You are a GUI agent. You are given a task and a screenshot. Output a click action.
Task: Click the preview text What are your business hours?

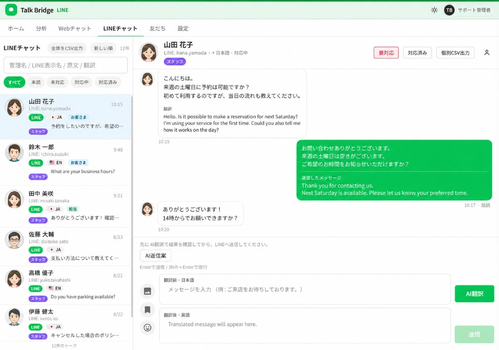83,171
